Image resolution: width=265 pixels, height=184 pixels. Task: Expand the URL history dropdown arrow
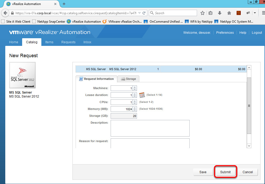coord(139,13)
